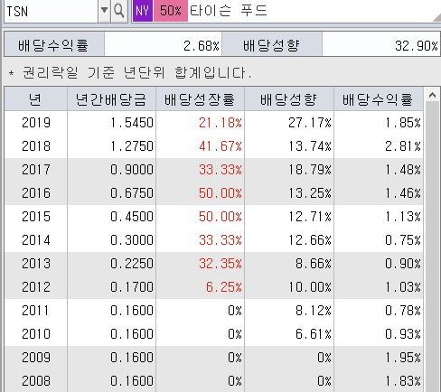This screenshot has height=392, width=441.
Task: Click the 2.81% dividend yield value
Action: pos(403,146)
